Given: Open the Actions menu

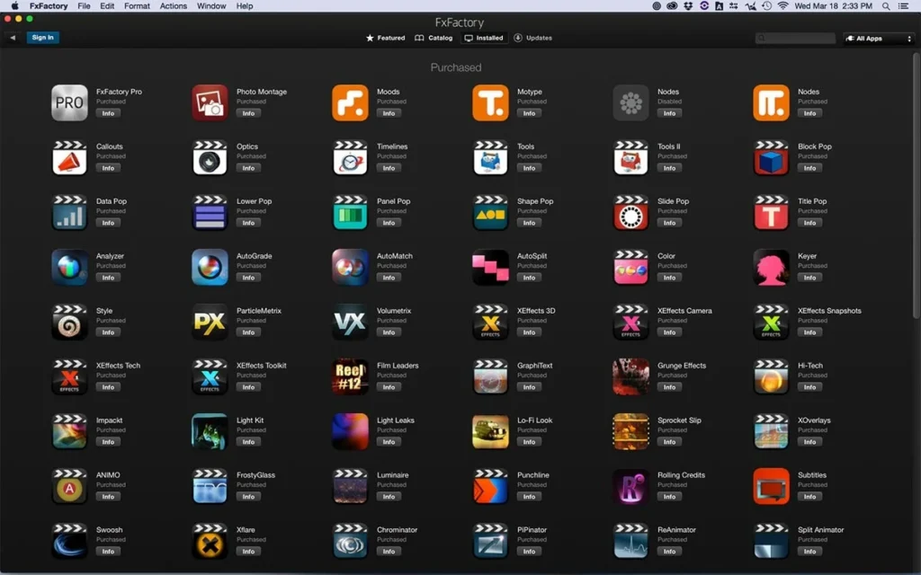Looking at the screenshot, I should [x=174, y=6].
